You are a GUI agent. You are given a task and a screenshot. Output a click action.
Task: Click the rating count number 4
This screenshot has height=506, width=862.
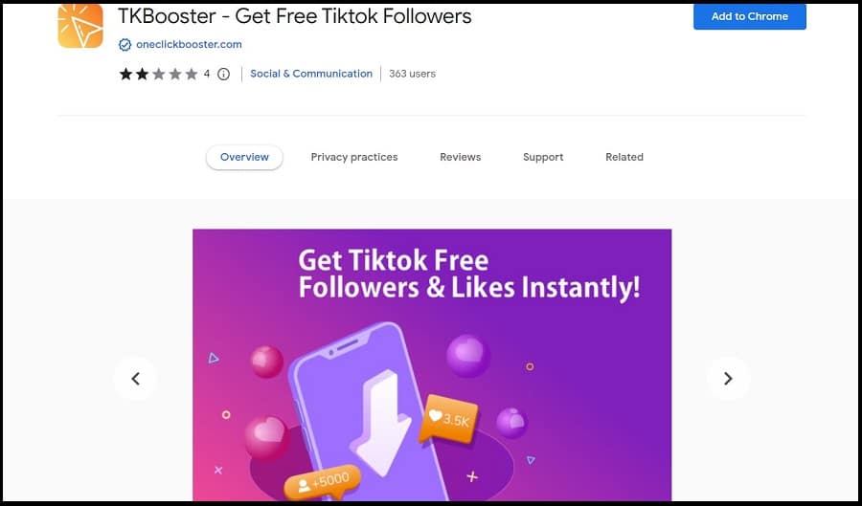click(207, 74)
